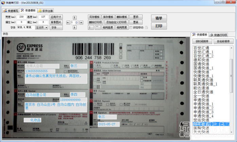Select the date field 2015-05-27

pos(109,124)
